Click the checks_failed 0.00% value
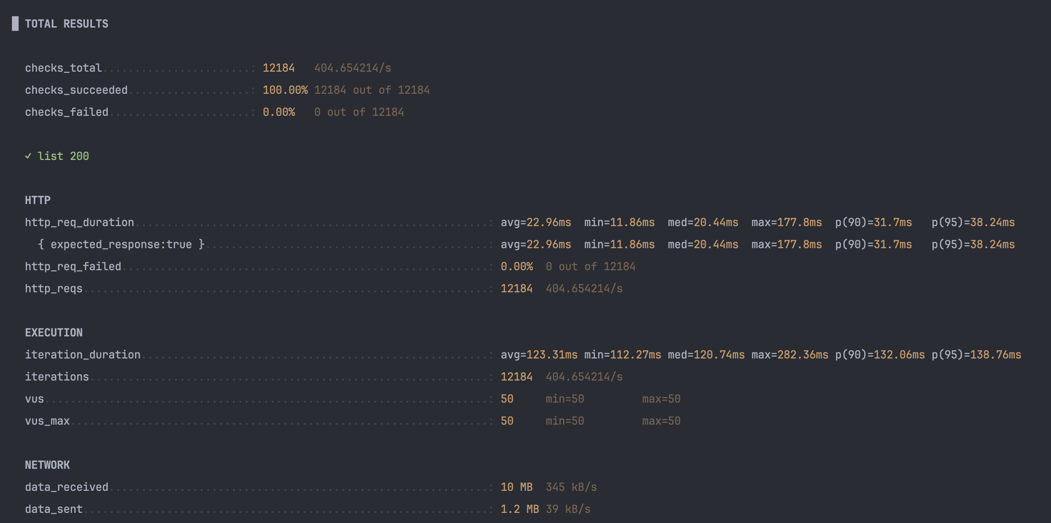Image resolution: width=1051 pixels, height=523 pixels. tap(278, 112)
